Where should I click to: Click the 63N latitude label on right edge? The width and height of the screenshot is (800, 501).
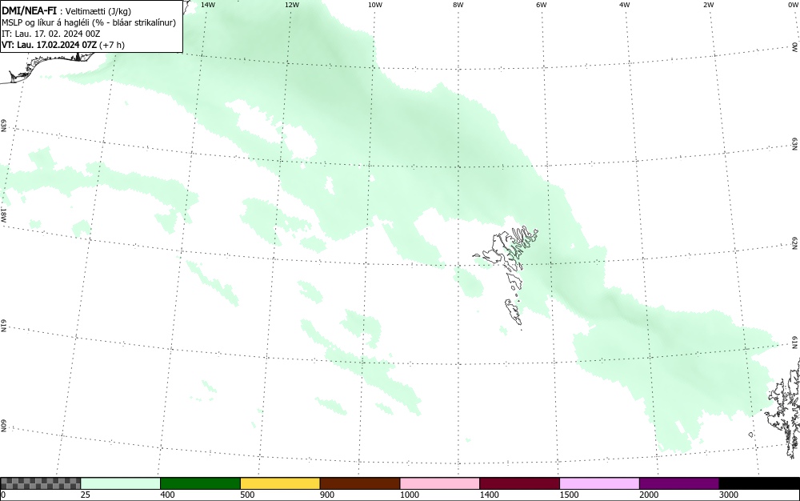coord(795,144)
